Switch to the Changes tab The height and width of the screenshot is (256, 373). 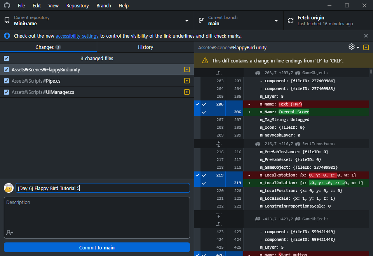click(48, 47)
